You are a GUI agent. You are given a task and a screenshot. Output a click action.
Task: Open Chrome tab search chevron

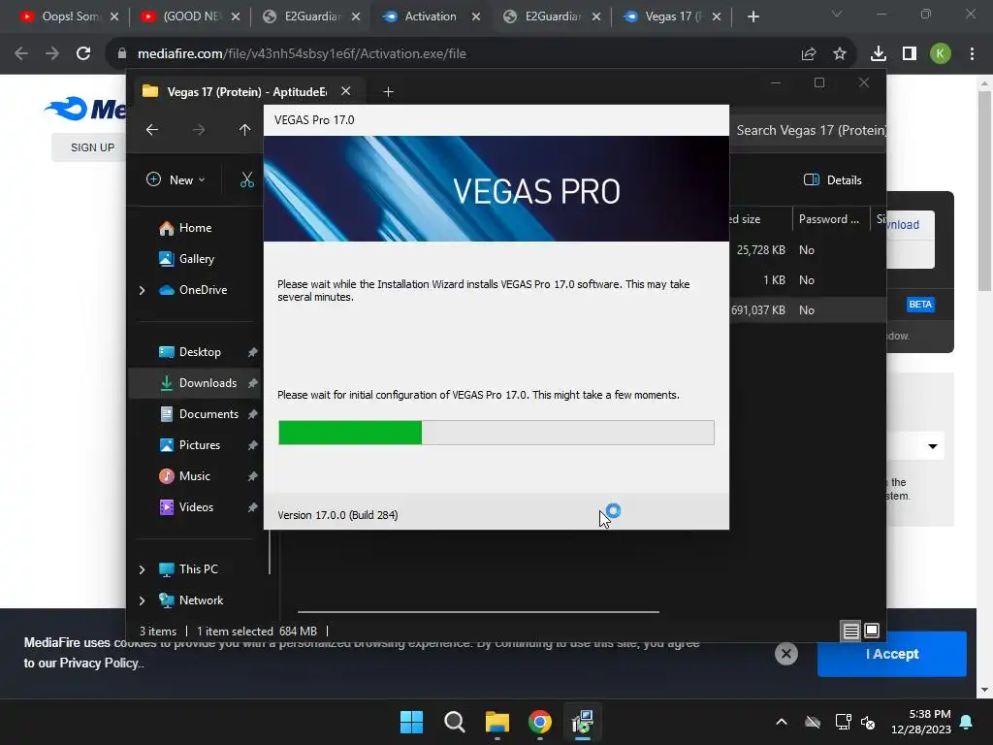pos(837,14)
